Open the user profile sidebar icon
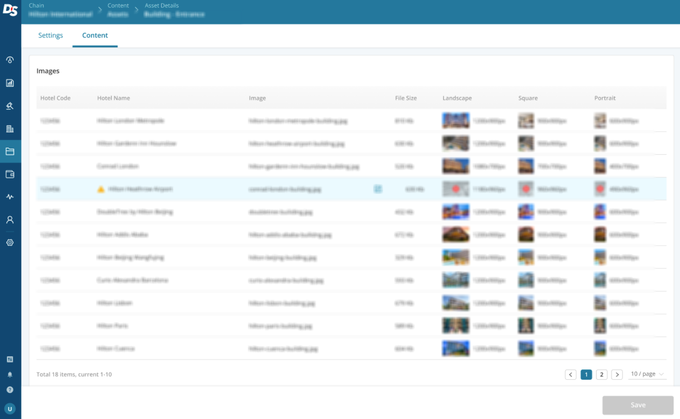The width and height of the screenshot is (680, 419). [x=10, y=220]
